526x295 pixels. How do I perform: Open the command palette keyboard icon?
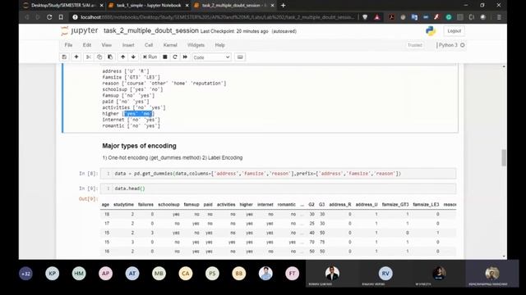click(240, 57)
